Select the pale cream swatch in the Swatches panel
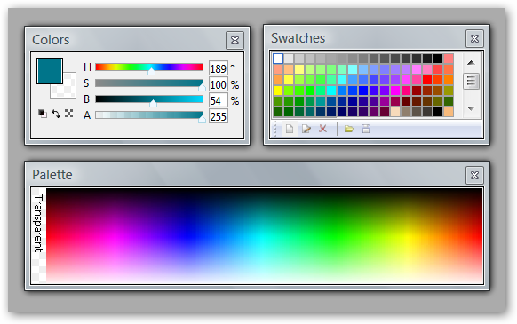 click(395, 112)
